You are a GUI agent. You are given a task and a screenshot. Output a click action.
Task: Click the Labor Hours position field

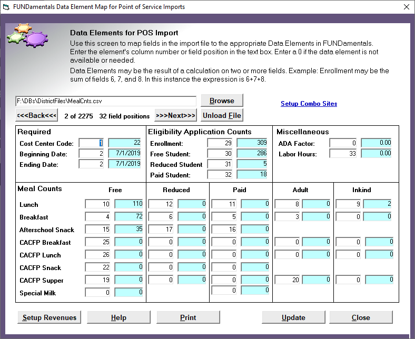click(x=343, y=154)
